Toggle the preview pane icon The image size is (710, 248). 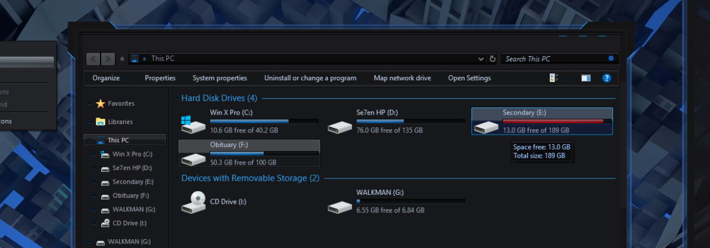tap(586, 78)
